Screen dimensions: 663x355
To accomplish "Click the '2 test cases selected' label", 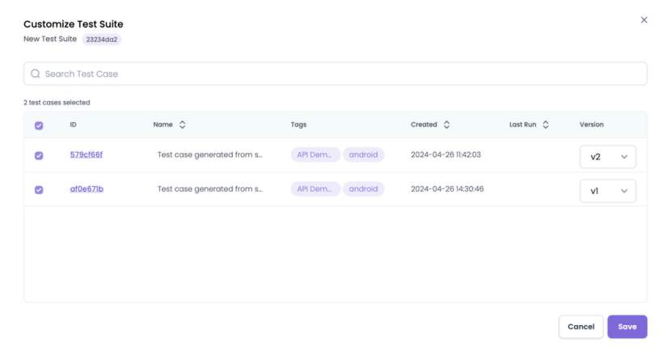I will (x=57, y=103).
